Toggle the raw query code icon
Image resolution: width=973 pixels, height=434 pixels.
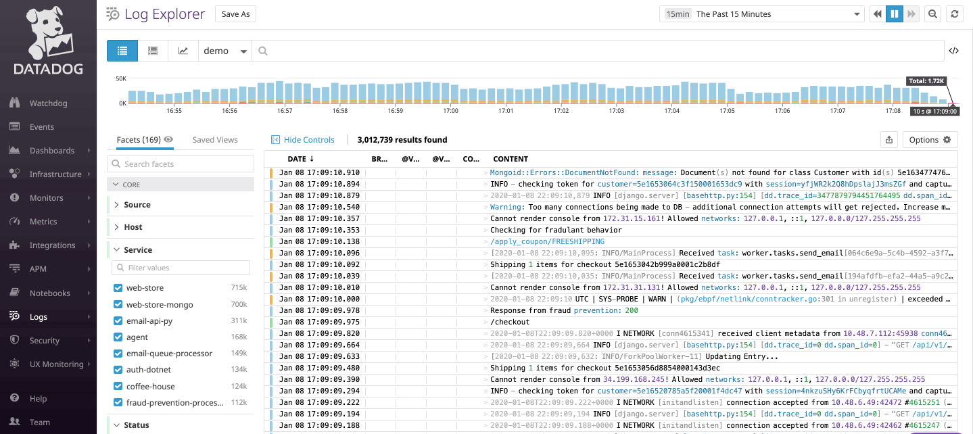click(953, 51)
